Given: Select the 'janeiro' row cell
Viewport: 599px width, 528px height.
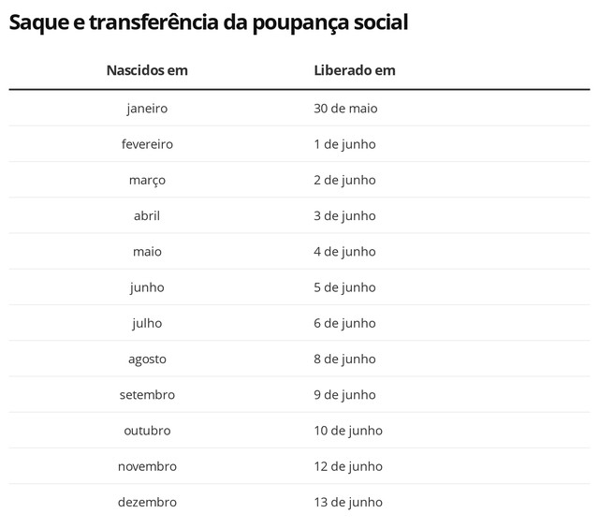Looking at the screenshot, I should tap(147, 109).
